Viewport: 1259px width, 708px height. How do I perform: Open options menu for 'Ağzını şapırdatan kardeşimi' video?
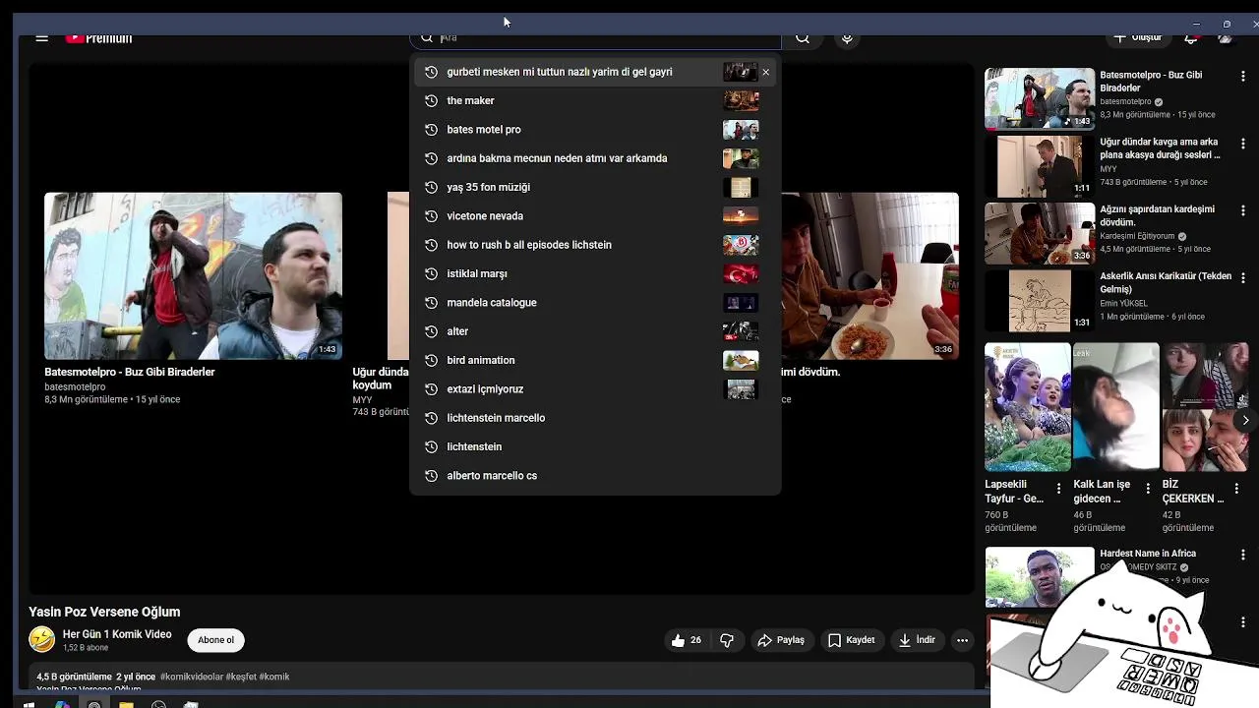point(1243,210)
